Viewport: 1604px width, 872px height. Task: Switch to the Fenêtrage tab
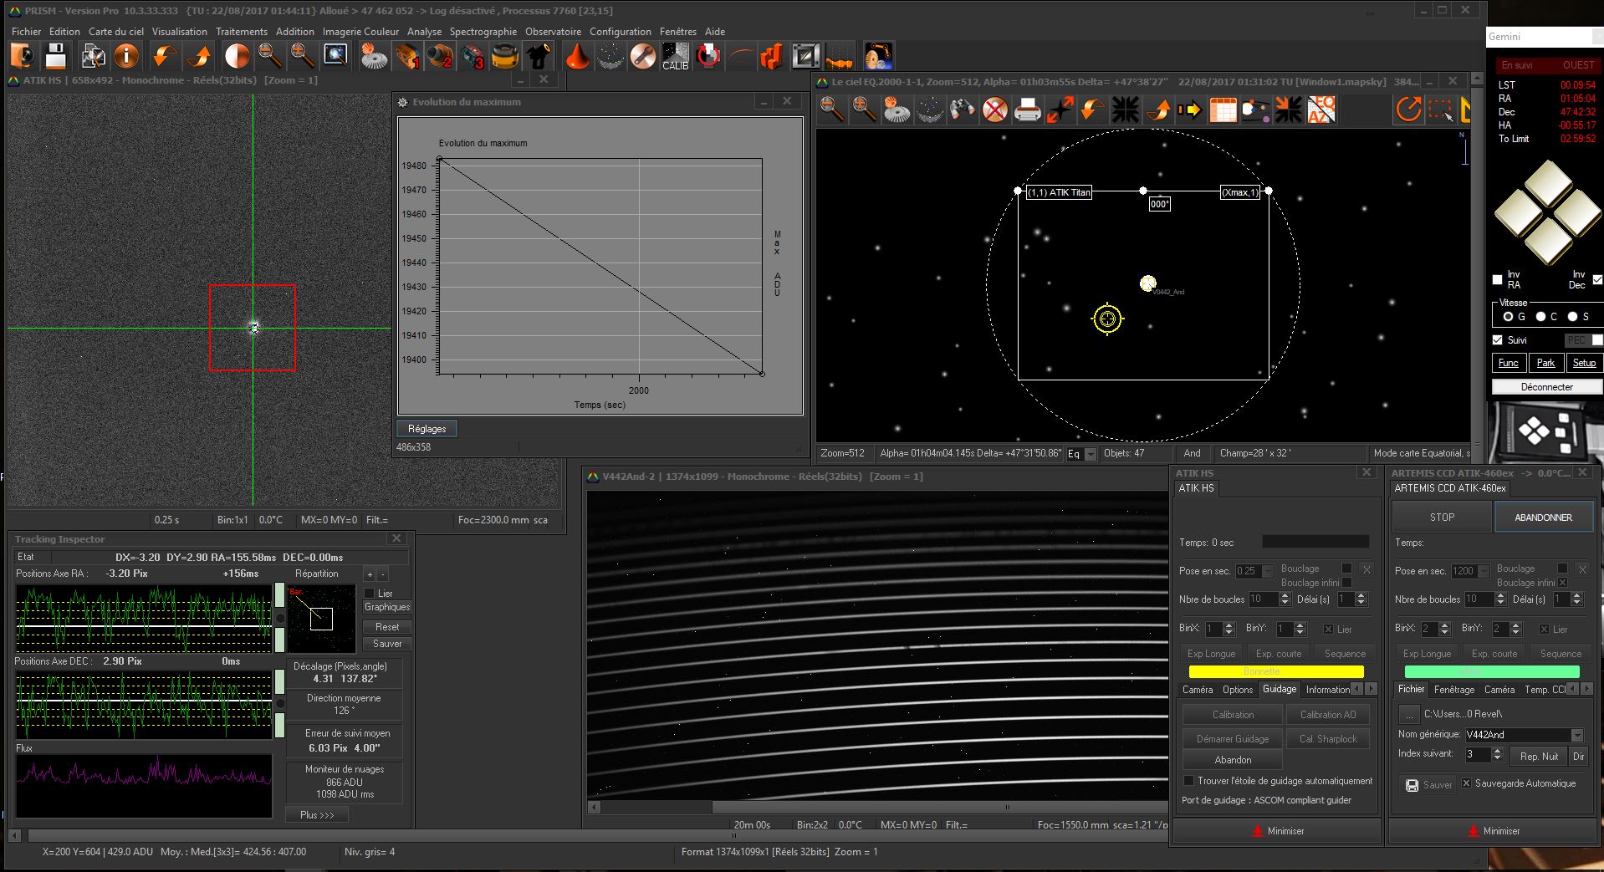[1453, 690]
